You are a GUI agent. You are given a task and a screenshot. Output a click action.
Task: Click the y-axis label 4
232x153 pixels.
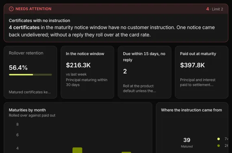(18, 148)
